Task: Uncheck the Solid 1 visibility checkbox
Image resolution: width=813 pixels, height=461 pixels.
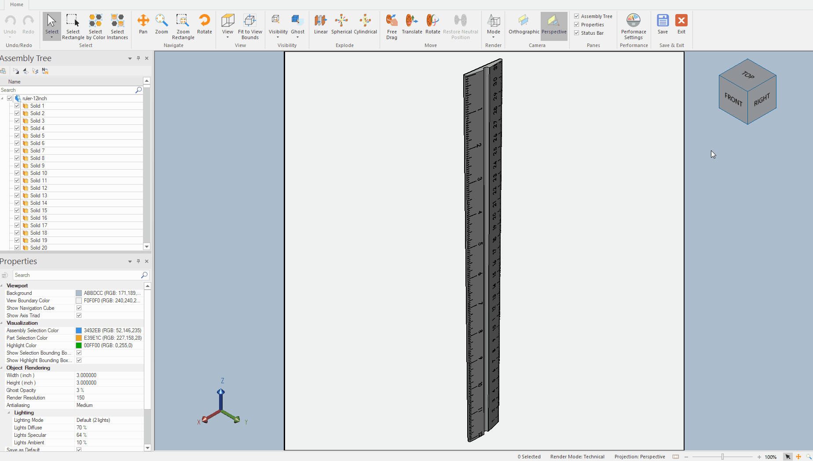Action: point(17,106)
